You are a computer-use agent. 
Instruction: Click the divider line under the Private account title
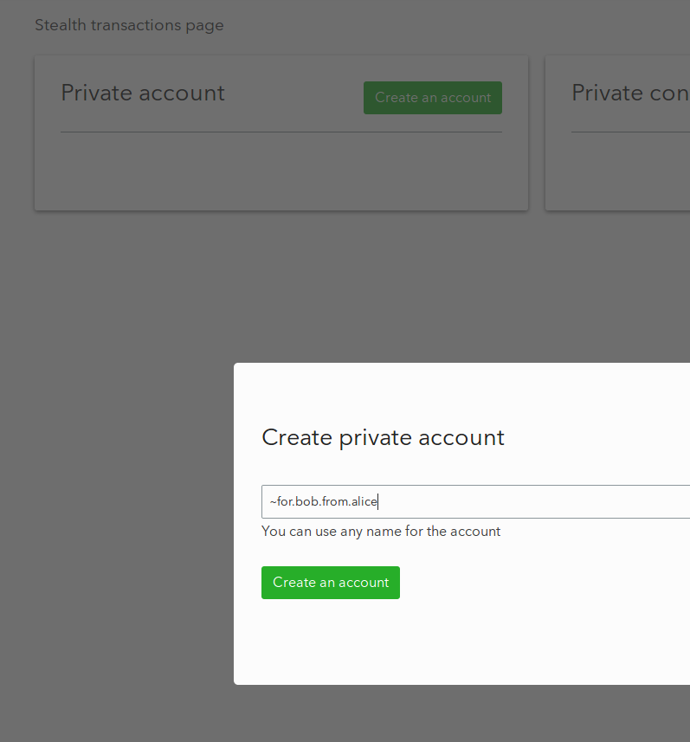point(281,132)
